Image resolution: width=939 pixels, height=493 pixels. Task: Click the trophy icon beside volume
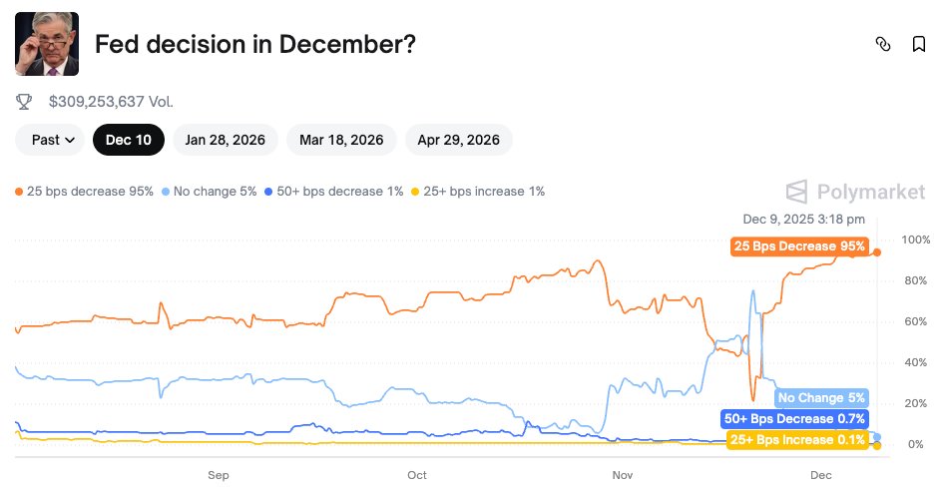[25, 102]
